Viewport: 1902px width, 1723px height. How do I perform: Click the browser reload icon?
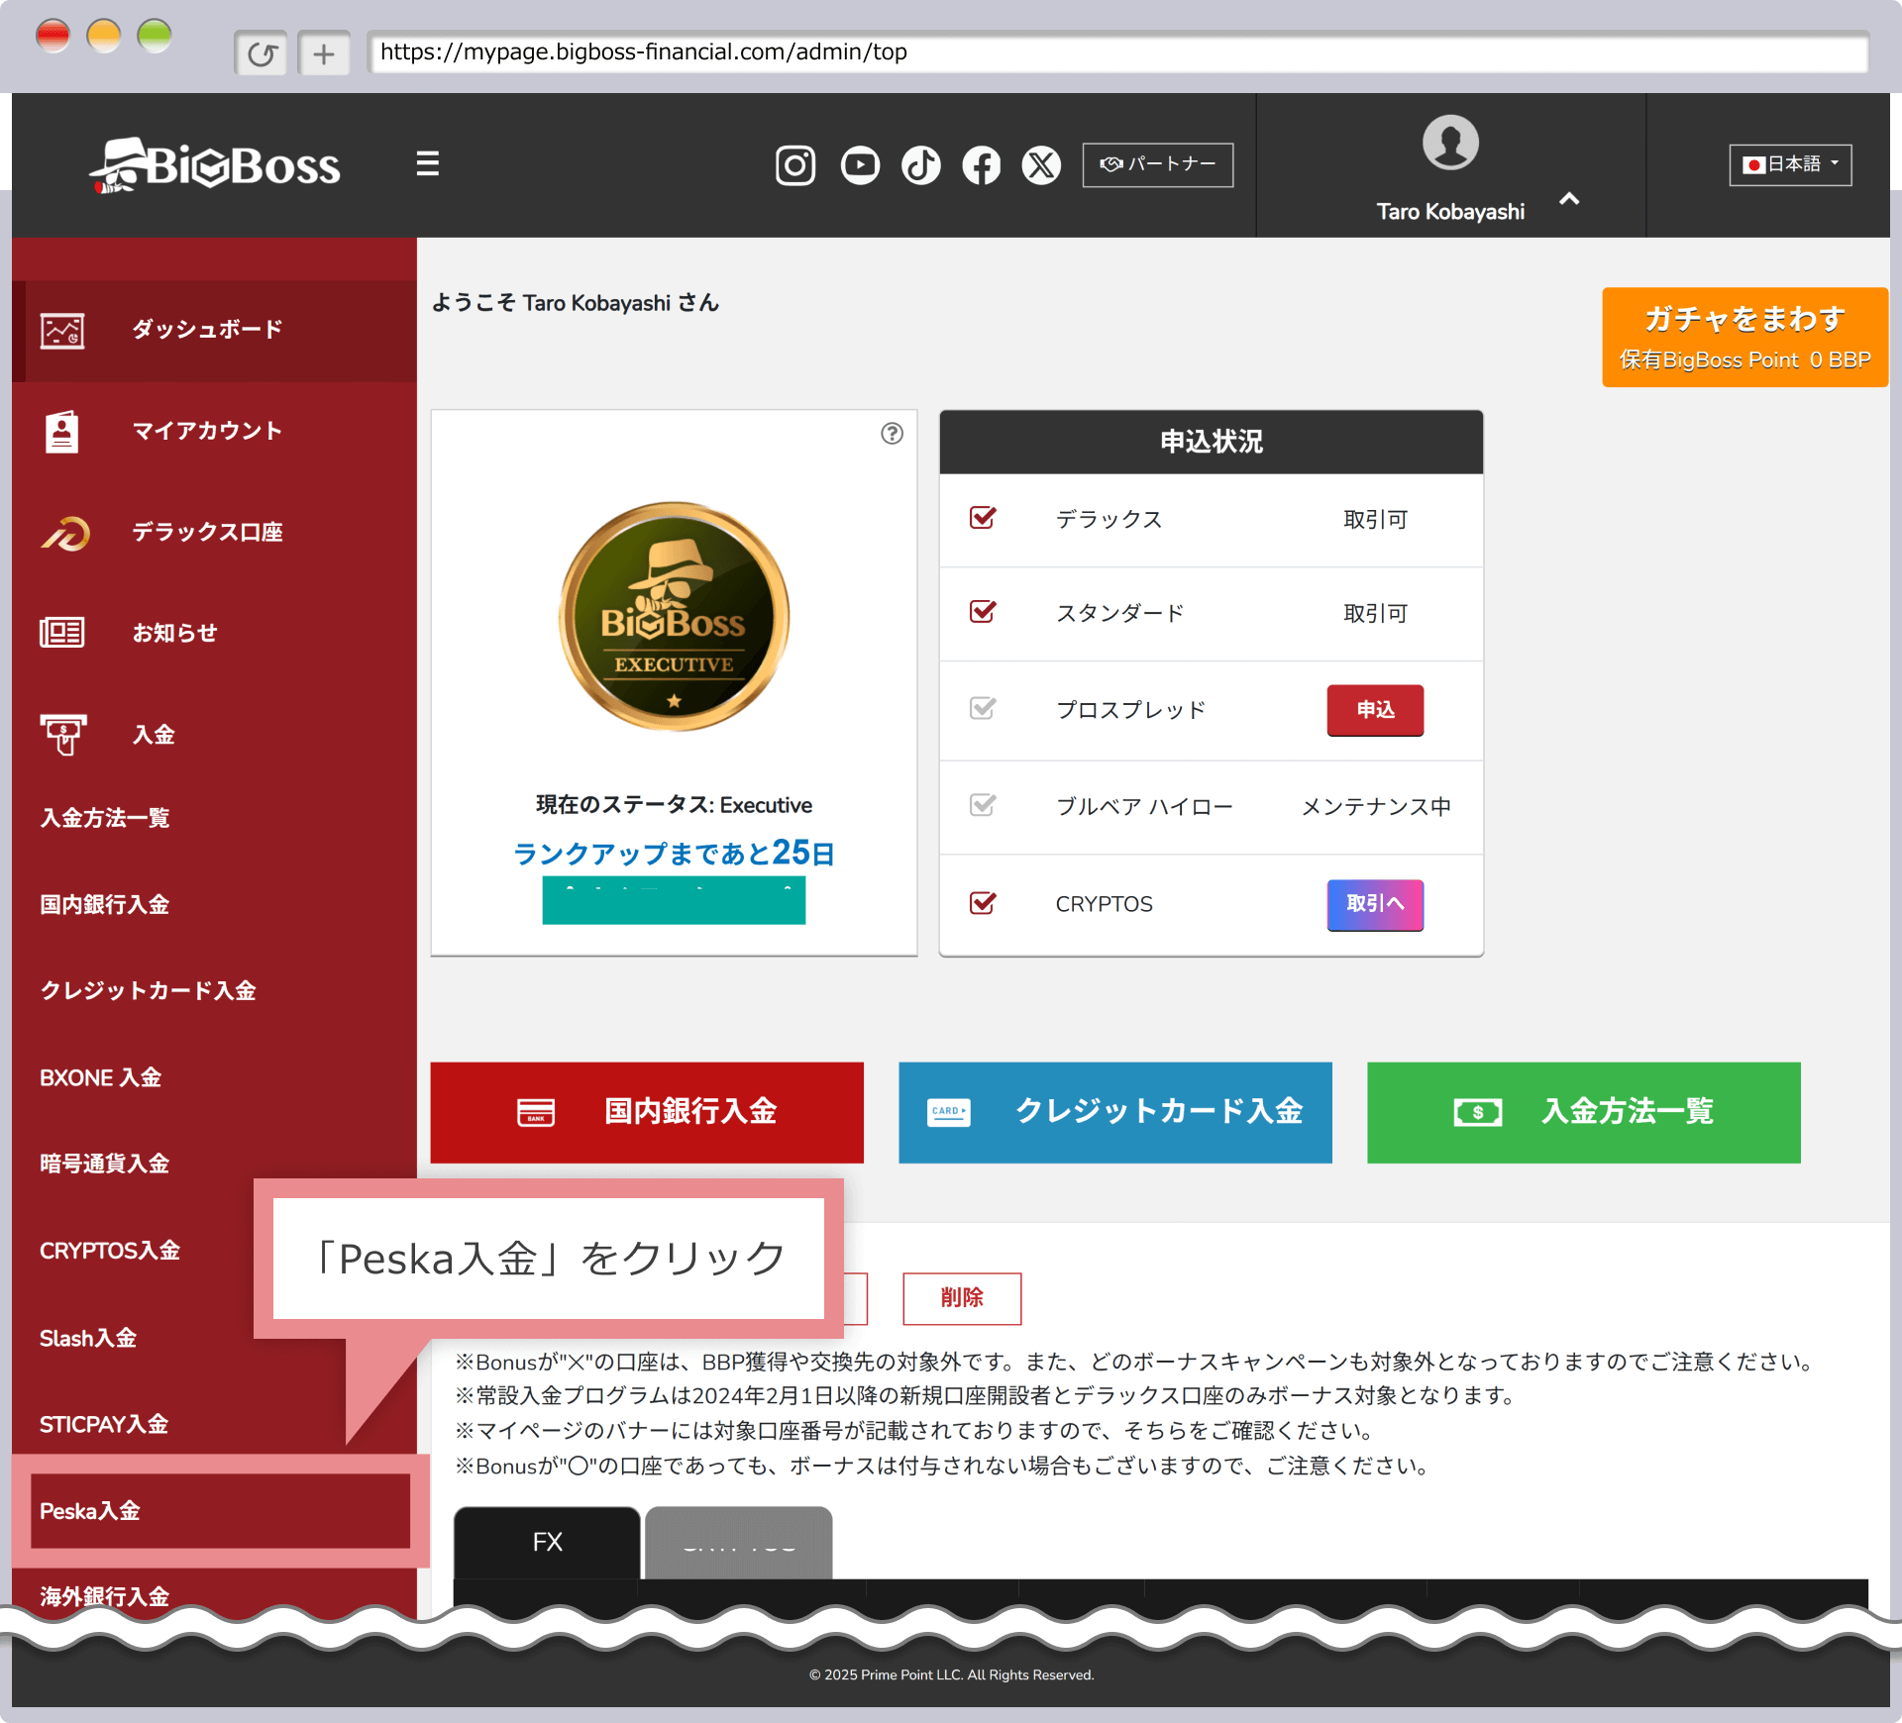pos(262,53)
